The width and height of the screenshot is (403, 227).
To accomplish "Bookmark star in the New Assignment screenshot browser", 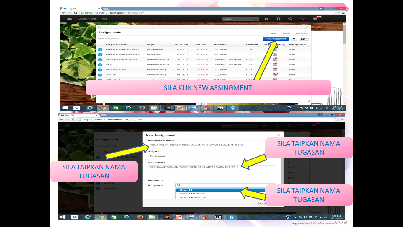I will (x=336, y=119).
